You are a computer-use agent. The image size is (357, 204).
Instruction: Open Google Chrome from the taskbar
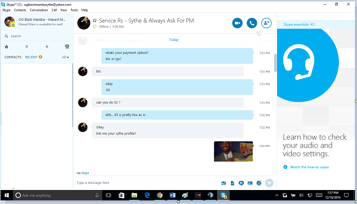pos(160,195)
